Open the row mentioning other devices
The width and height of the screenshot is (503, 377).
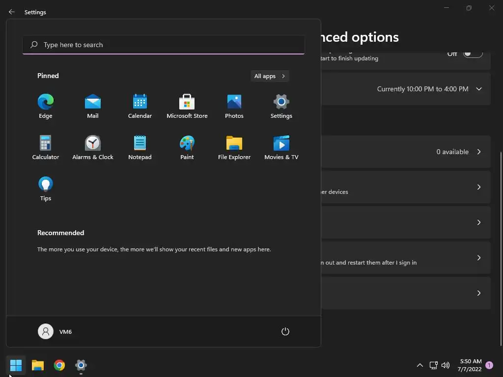(x=406, y=187)
